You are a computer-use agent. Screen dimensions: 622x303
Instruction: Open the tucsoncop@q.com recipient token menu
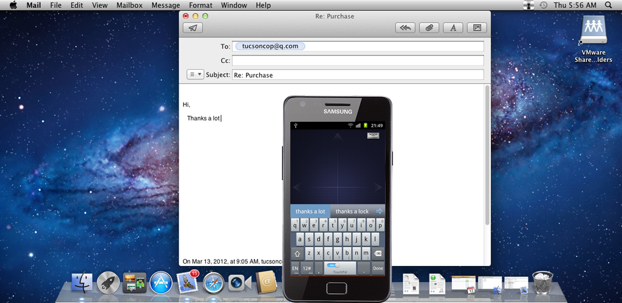click(270, 46)
